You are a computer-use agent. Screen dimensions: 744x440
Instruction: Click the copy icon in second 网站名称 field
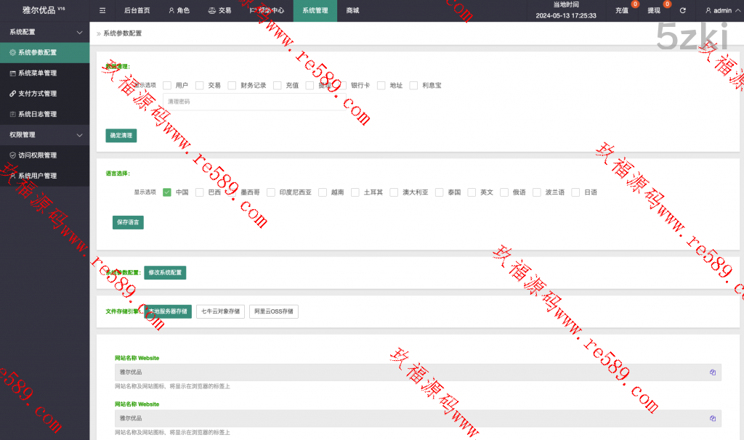(x=713, y=418)
